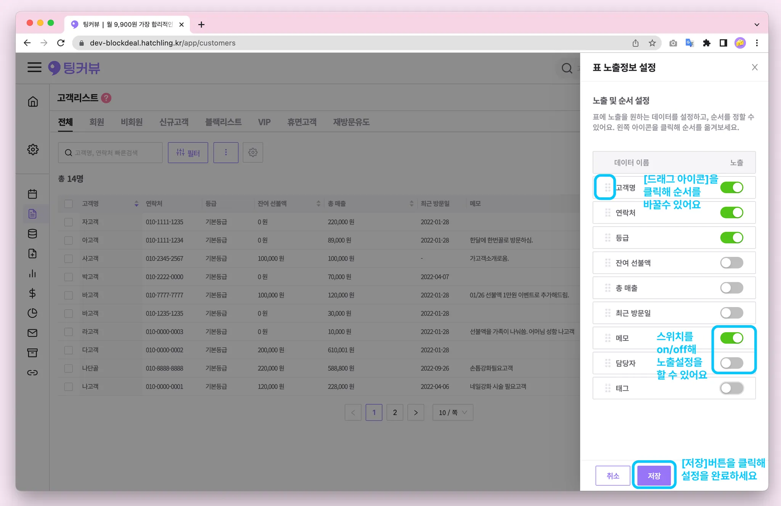This screenshot has width=781, height=506.
Task: Click the dollar sign sidebar icon
Action: pos(32,293)
